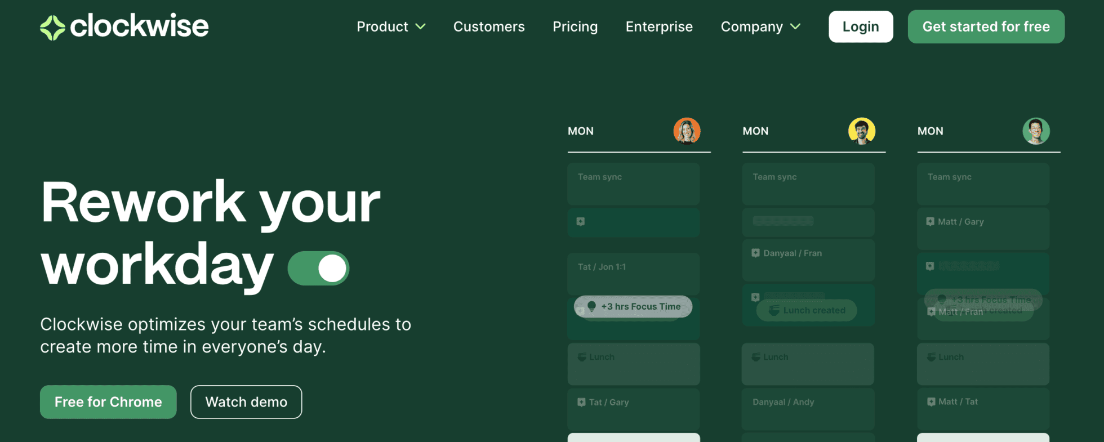1104x442 pixels.
Task: Open the Tat / Gary event
Action: point(634,409)
